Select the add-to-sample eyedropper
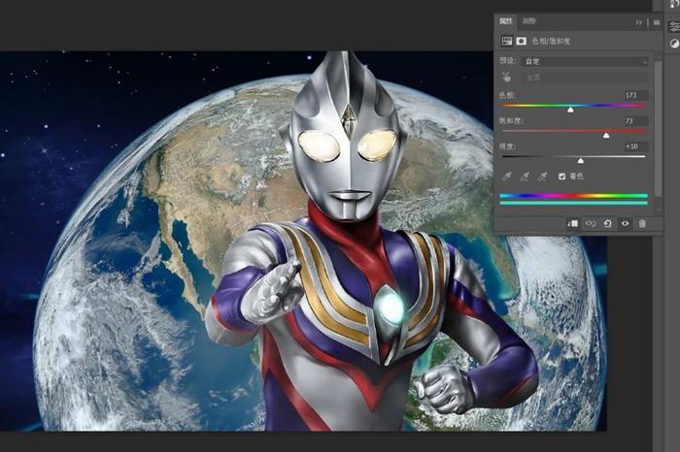This screenshot has width=680, height=452. pos(525,177)
